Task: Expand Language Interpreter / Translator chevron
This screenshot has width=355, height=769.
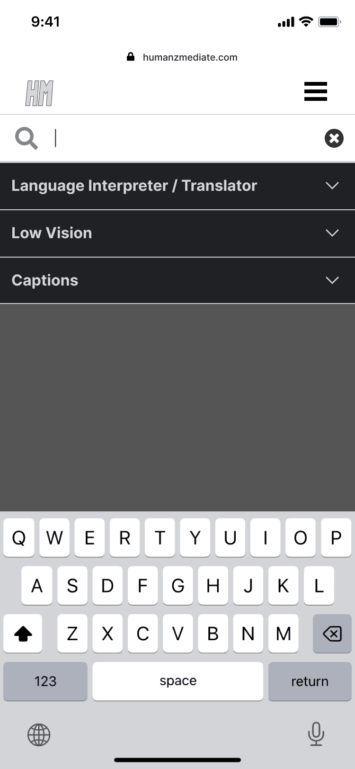Action: coord(332,186)
